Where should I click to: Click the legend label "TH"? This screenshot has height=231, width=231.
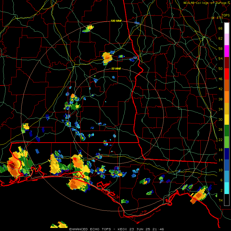(220, 200)
